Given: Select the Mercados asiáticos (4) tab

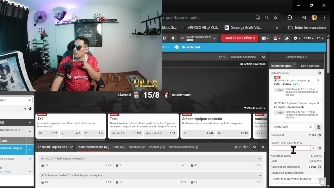Looking at the screenshot, I should click(183, 147).
